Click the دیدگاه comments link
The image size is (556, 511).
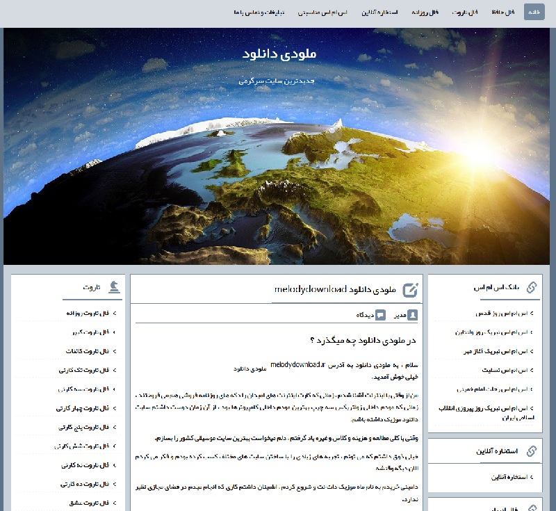365,315
